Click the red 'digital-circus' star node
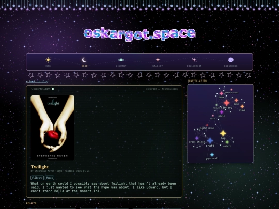Image resolution: width=279 pixels, height=209 pixels. (207, 125)
